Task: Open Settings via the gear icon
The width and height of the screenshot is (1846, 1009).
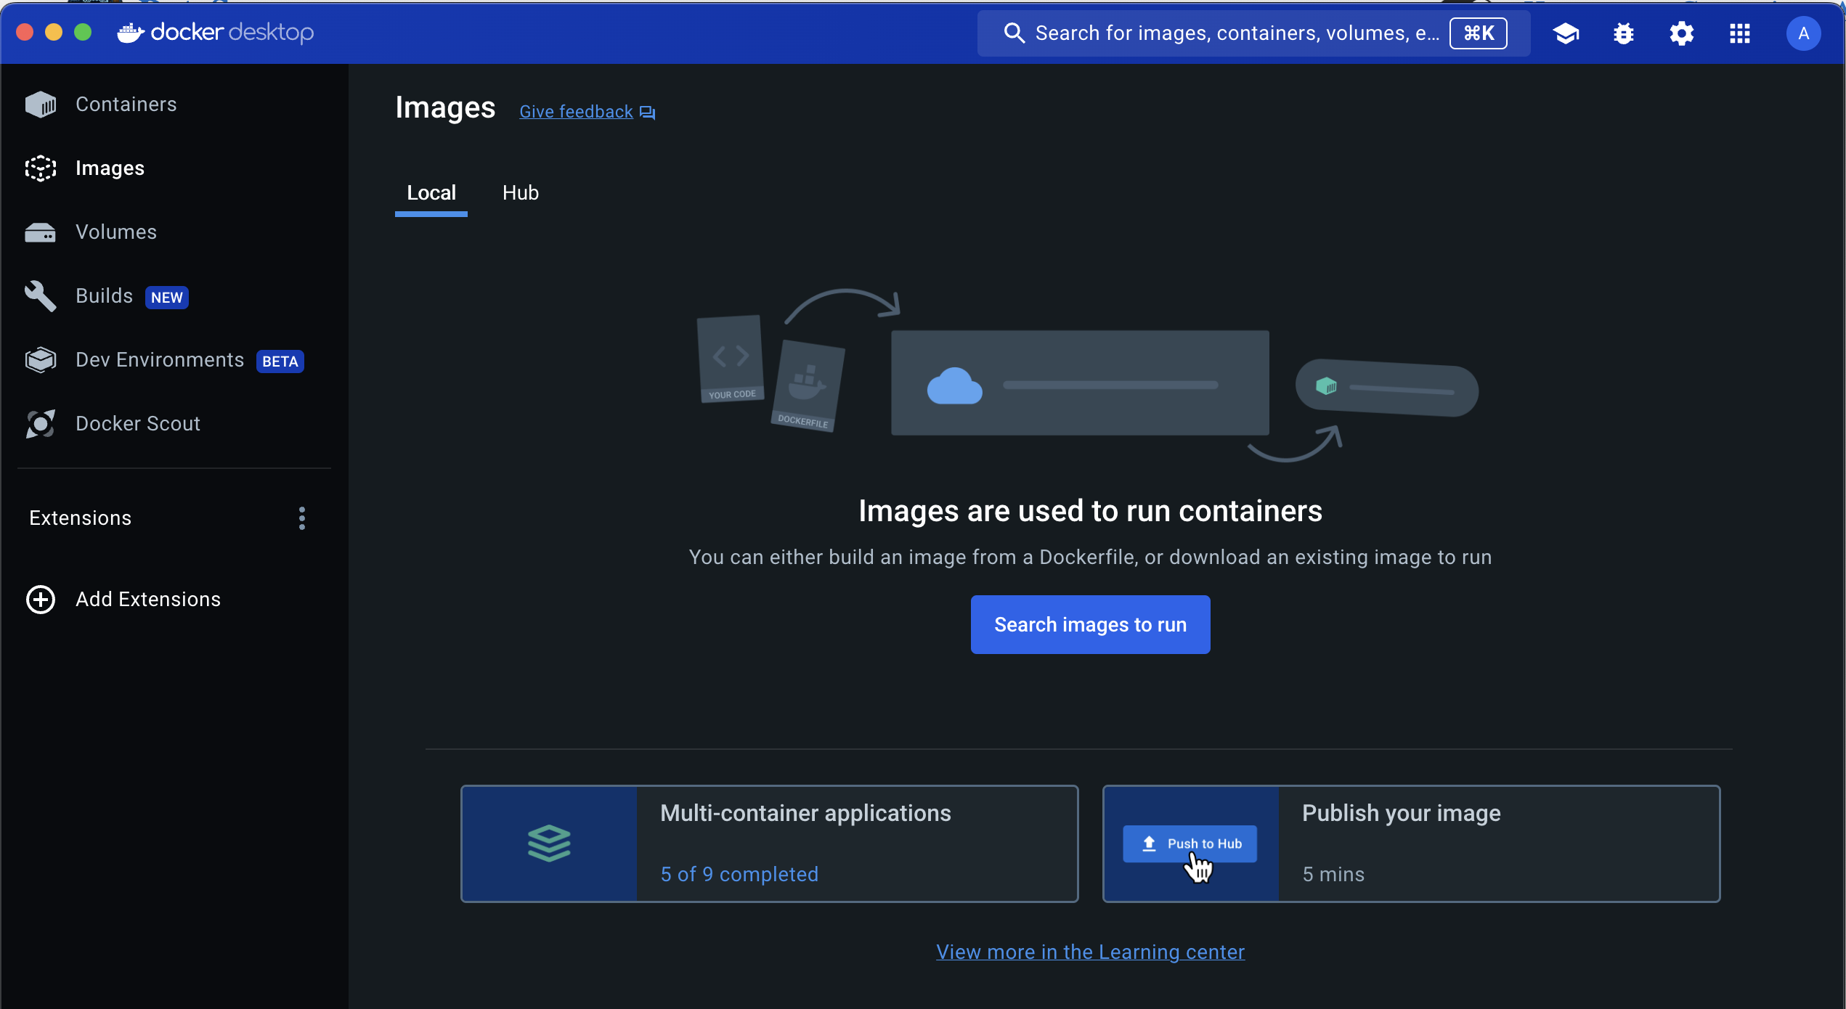Action: [1682, 33]
